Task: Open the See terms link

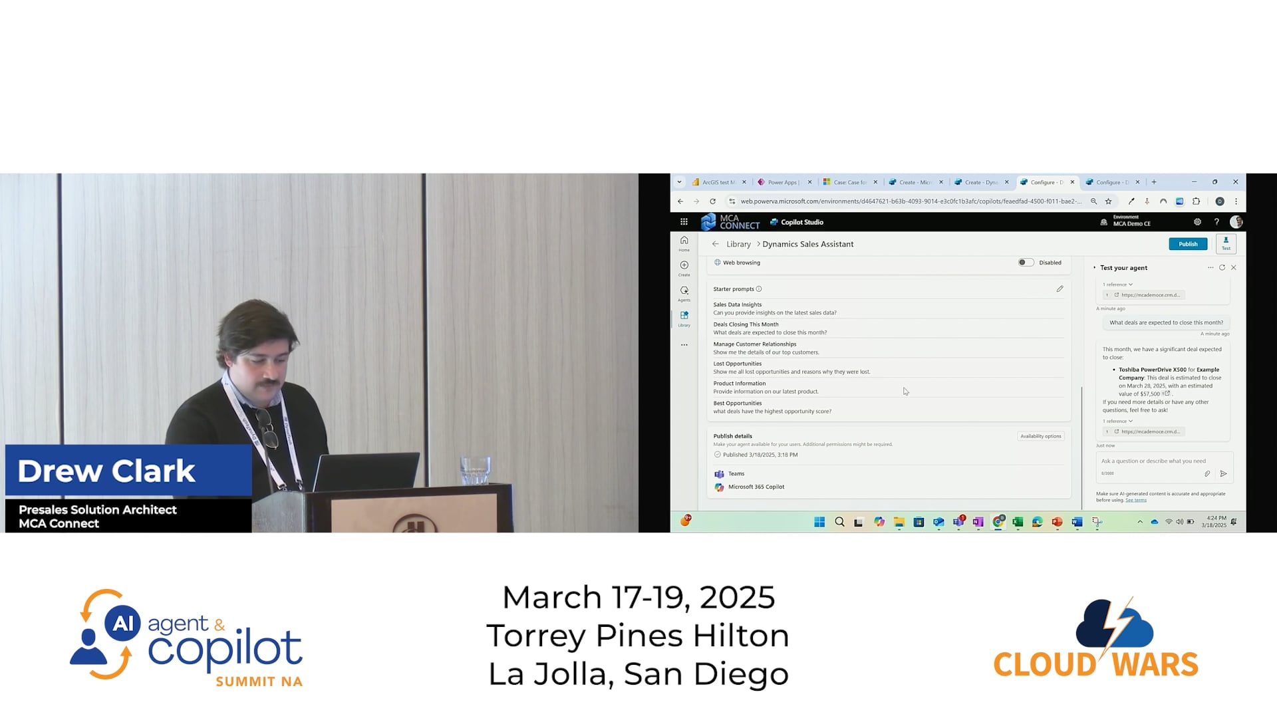Action: tap(1135, 501)
